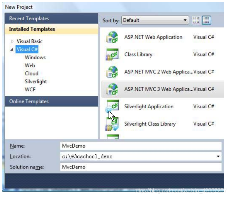Expand the Visual Basic tree node
230x197 pixels.
12,41
